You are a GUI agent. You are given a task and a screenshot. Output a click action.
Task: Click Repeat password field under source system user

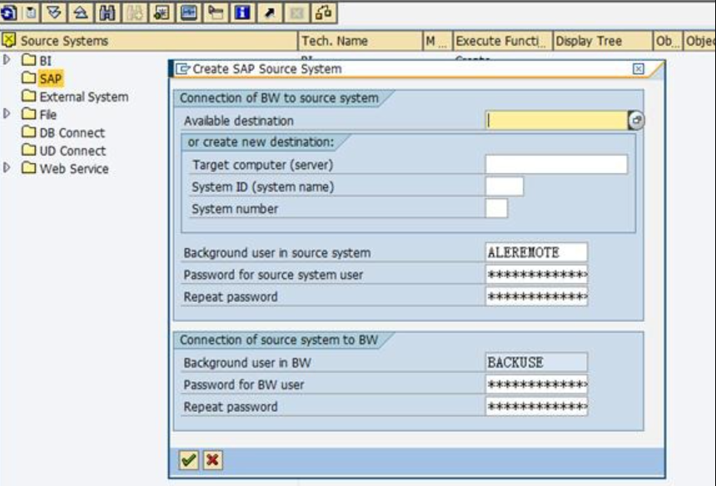tap(536, 296)
